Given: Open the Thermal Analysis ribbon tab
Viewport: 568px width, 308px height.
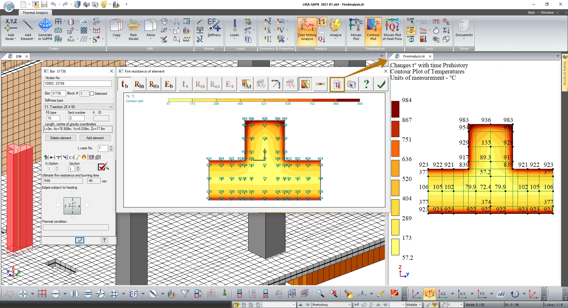Looking at the screenshot, I should 35,13.
